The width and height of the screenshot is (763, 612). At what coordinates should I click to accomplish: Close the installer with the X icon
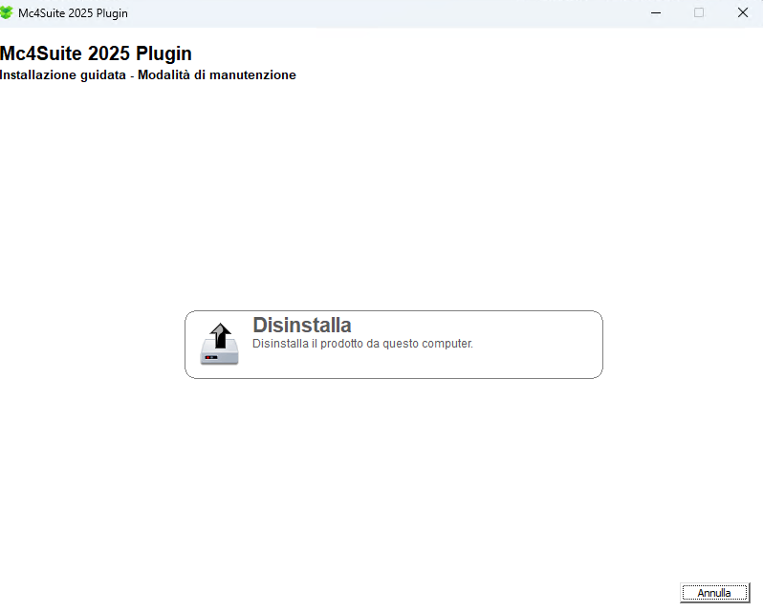pos(742,12)
